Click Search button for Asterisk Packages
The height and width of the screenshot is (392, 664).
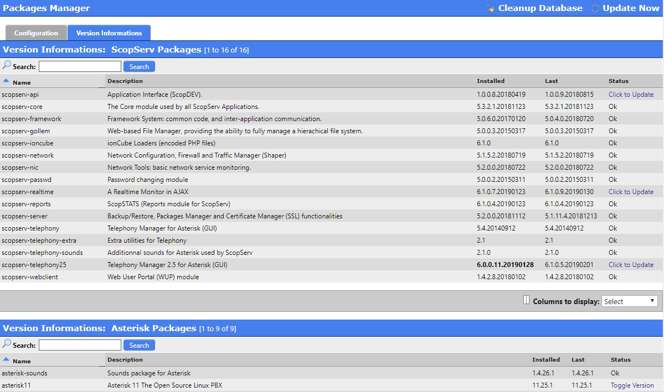pos(139,345)
